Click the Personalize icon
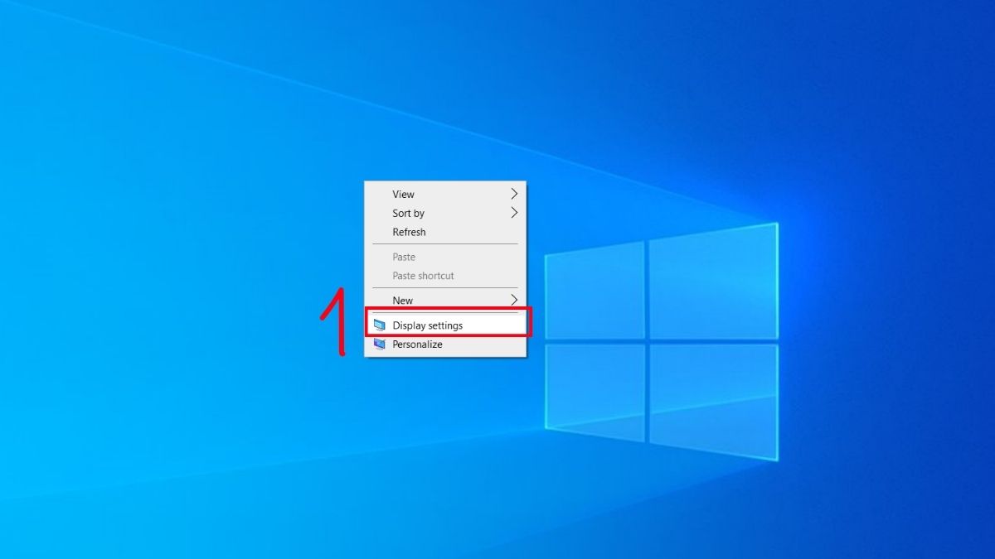The width and height of the screenshot is (995, 559). coord(380,345)
